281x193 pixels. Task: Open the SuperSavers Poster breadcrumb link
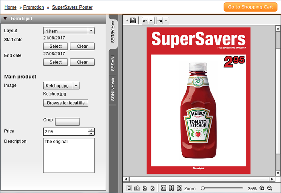click(x=72, y=7)
